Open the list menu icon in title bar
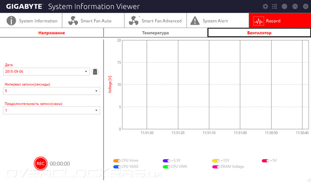The image size is (311, 182). click(274, 6)
